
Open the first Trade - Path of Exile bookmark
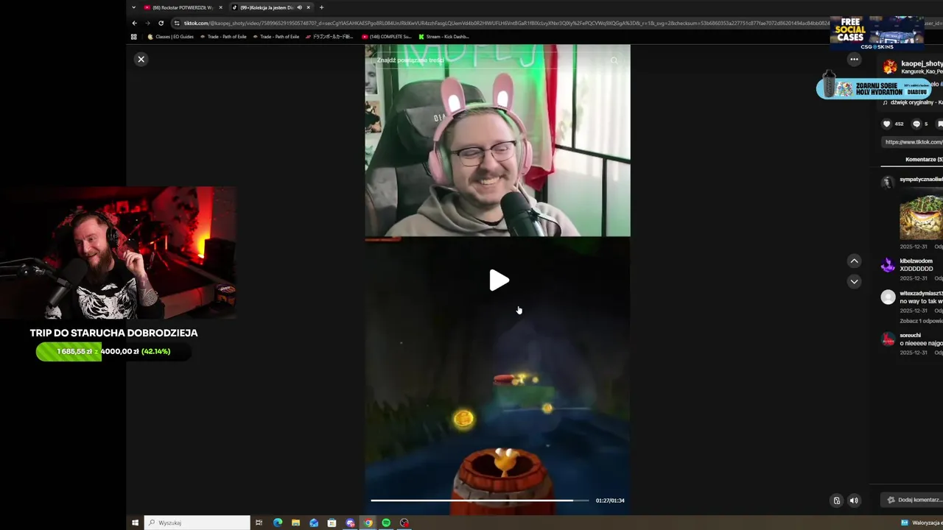tap(223, 36)
